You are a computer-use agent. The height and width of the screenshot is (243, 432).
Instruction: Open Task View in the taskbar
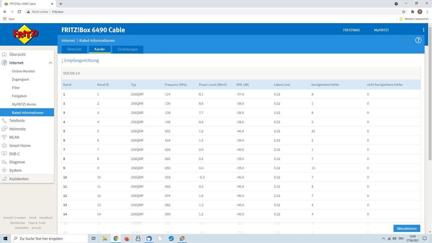[x=93, y=238]
